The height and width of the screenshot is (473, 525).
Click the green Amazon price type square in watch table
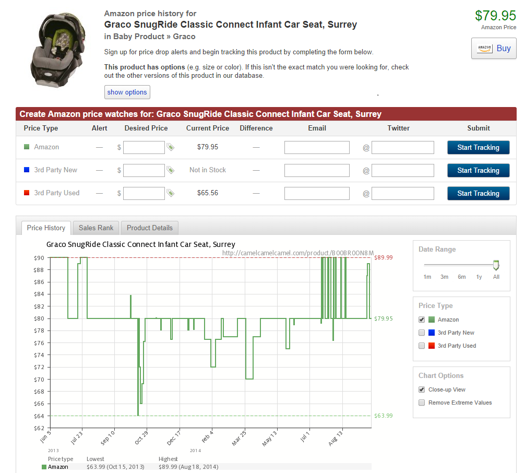coord(27,147)
